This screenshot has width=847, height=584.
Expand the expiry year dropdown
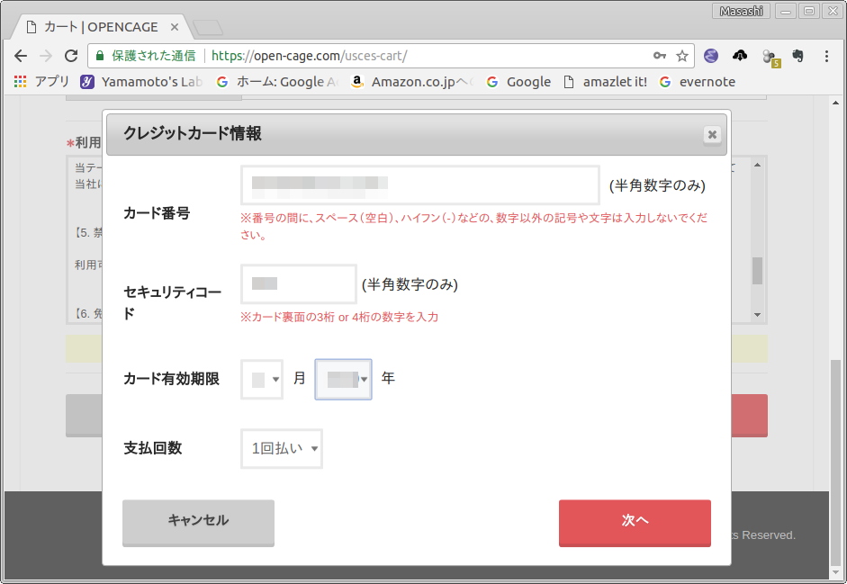343,379
